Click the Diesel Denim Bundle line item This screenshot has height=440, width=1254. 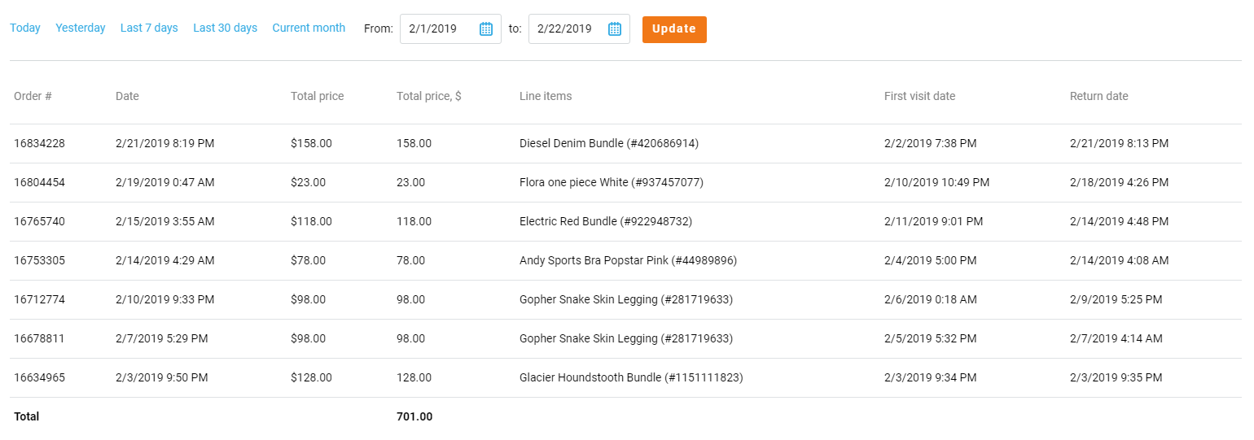pos(608,144)
